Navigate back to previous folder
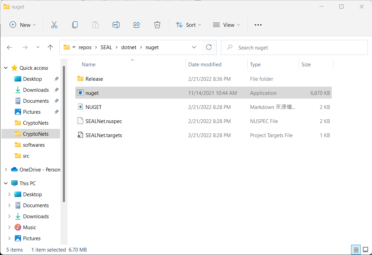 coord(10,47)
